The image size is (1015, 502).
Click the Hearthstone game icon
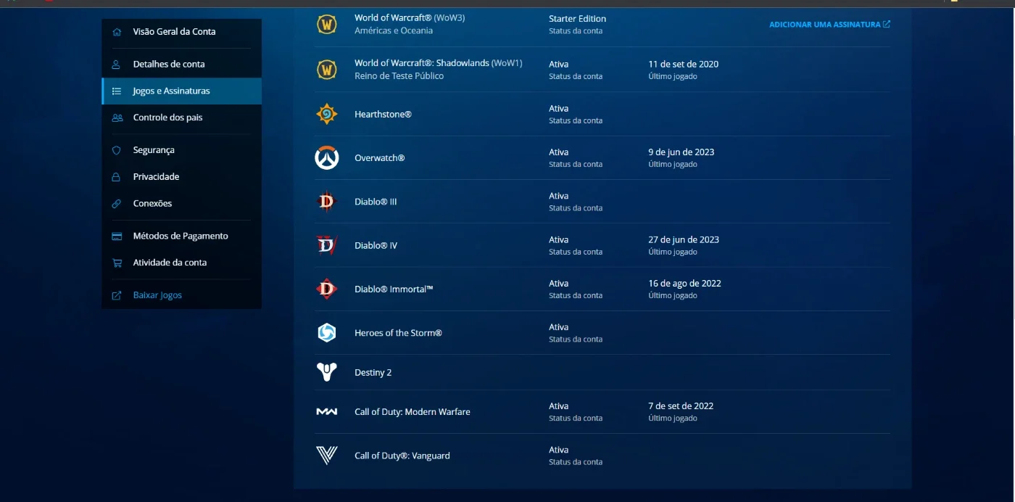pos(327,114)
